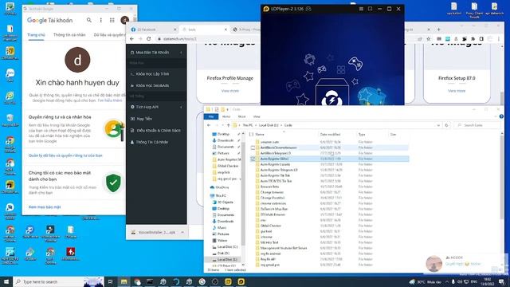Open the Home ribbon tab in File Explorer
The height and width of the screenshot is (287, 510).
coord(226,116)
